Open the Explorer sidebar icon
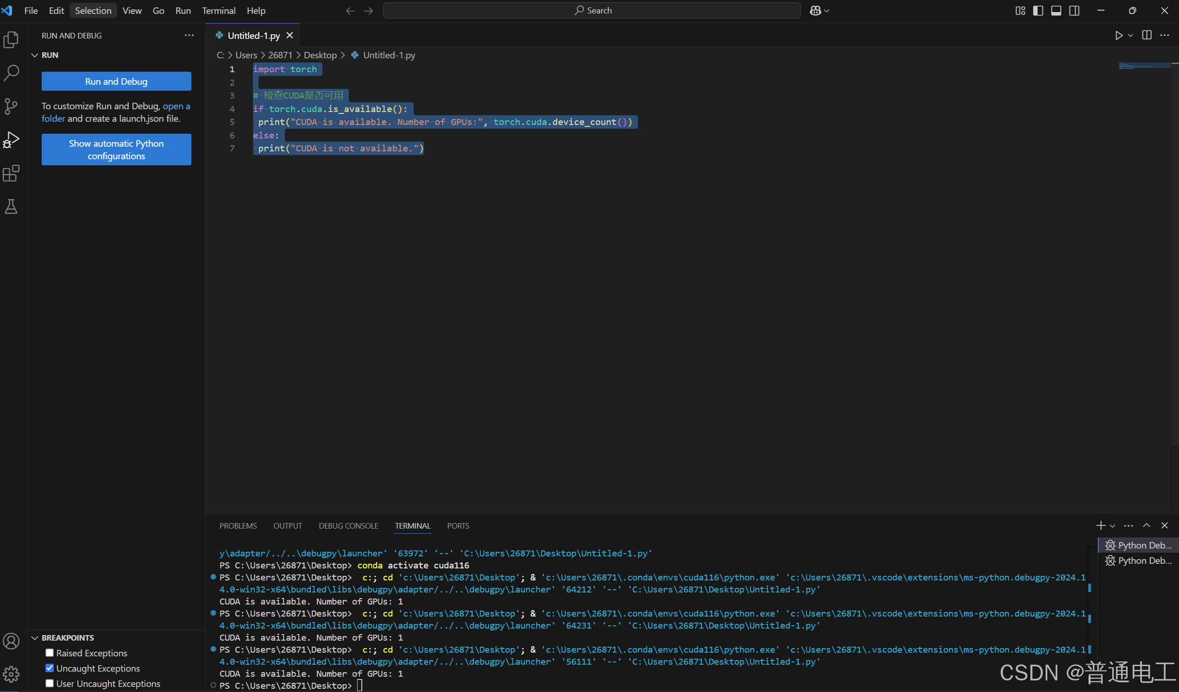The width and height of the screenshot is (1179, 692). click(11, 39)
